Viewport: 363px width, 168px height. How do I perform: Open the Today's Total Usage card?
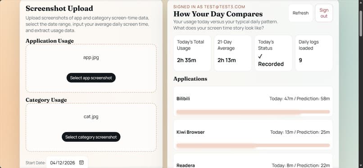click(x=192, y=53)
